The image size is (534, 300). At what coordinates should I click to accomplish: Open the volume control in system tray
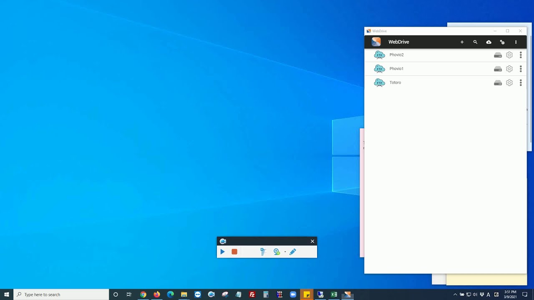click(475, 295)
